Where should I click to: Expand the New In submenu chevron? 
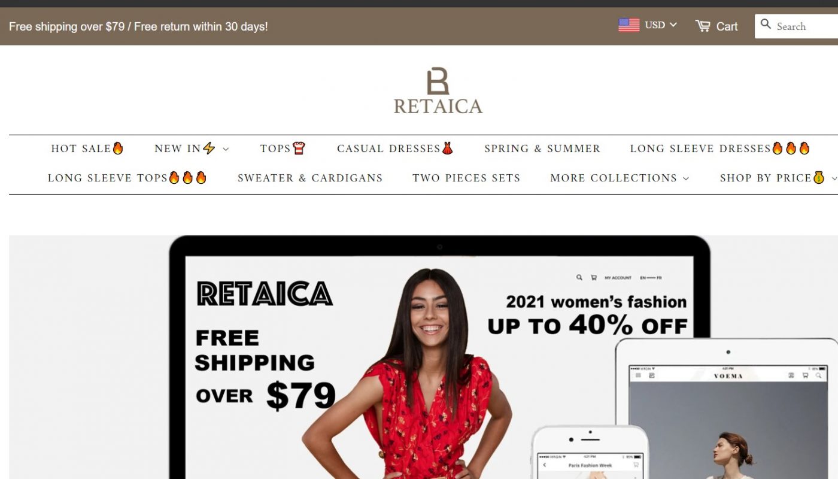click(x=226, y=149)
